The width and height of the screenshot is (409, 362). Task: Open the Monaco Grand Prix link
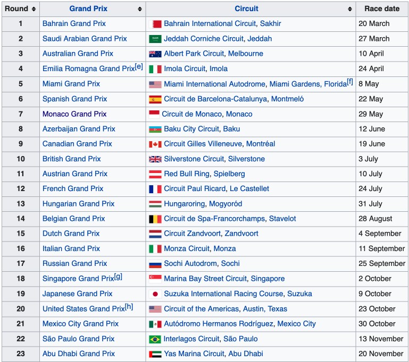coord(74,114)
